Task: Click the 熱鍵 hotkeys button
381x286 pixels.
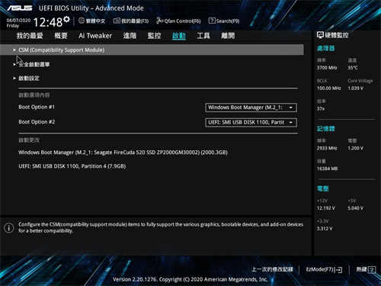Action: (x=366, y=269)
